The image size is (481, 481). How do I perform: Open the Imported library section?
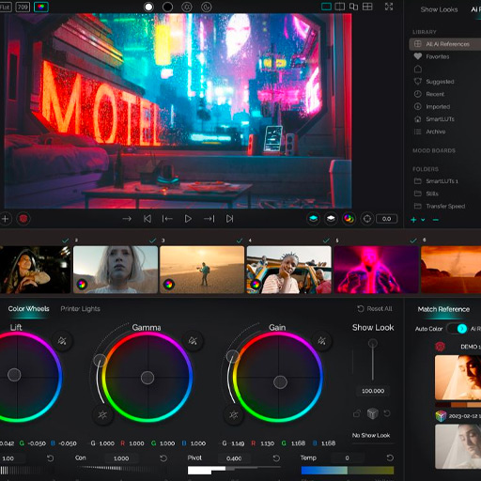click(432, 107)
